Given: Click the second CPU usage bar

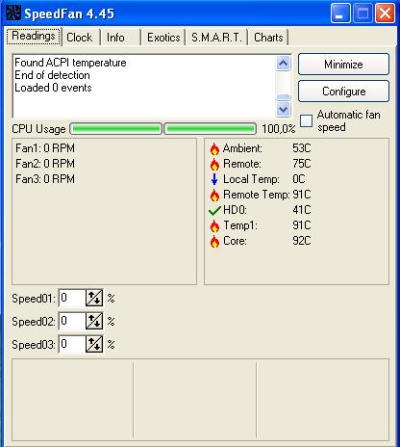Looking at the screenshot, I should [211, 129].
